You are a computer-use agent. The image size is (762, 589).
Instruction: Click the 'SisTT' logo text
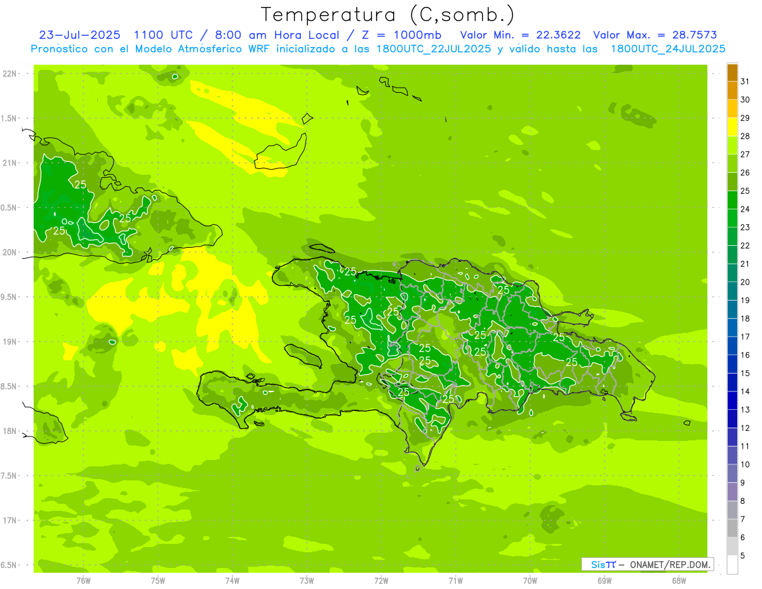tap(603, 564)
